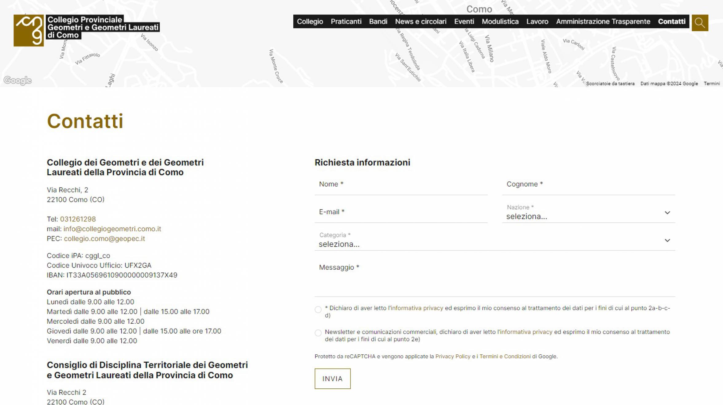Click the INVIA submit button

coord(332,379)
